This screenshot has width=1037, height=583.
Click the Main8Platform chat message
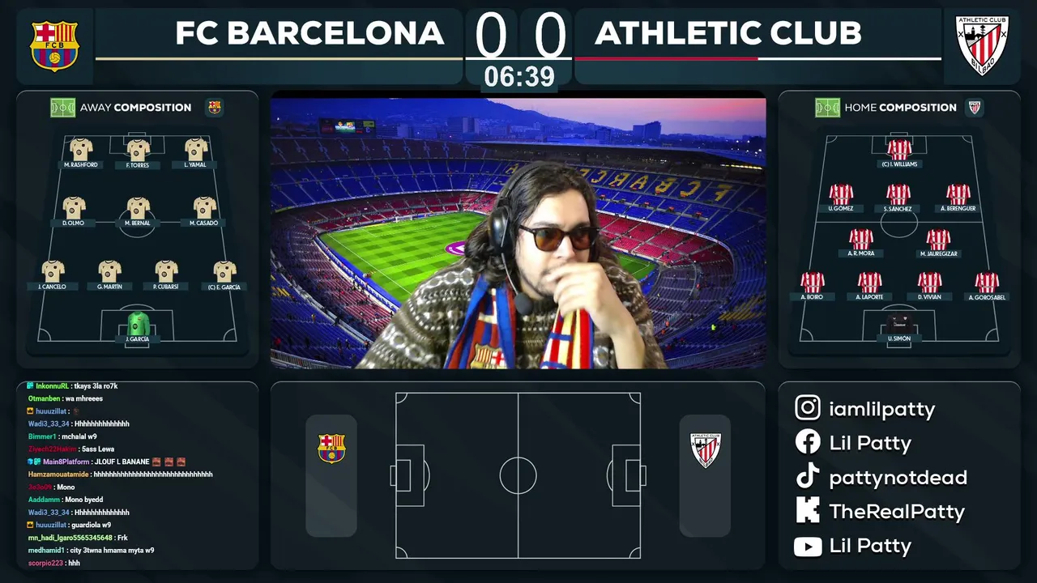point(105,462)
